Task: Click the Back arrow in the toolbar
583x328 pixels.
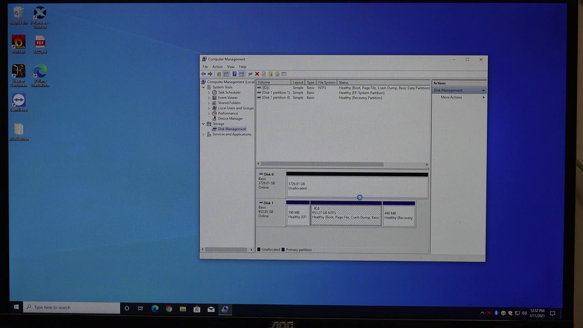Action: 204,74
